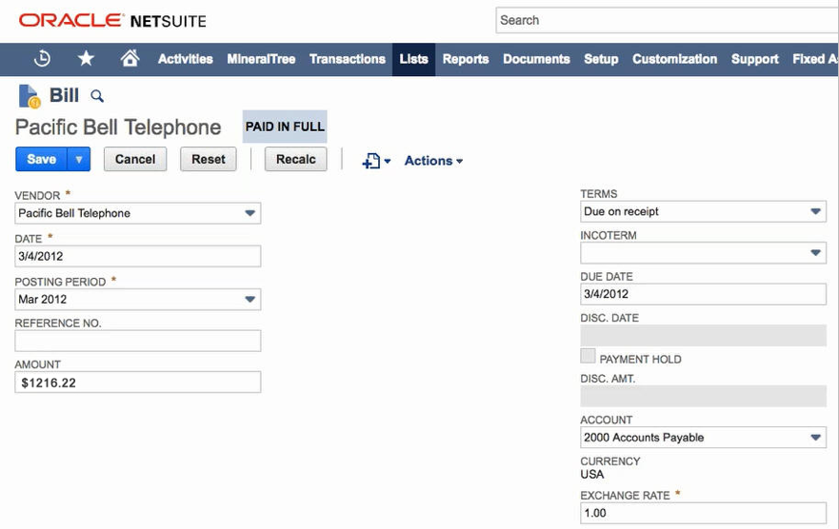
Task: Click the Reference No. input field
Action: tap(138, 341)
